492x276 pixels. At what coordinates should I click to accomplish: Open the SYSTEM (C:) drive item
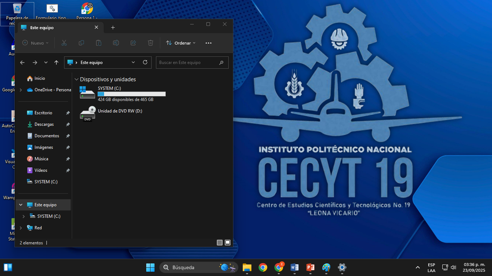click(122, 94)
